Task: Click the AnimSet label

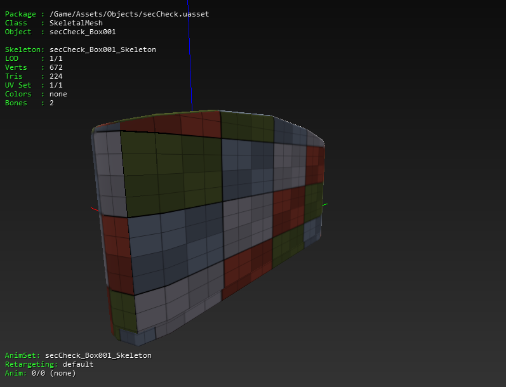Action: pos(22,355)
